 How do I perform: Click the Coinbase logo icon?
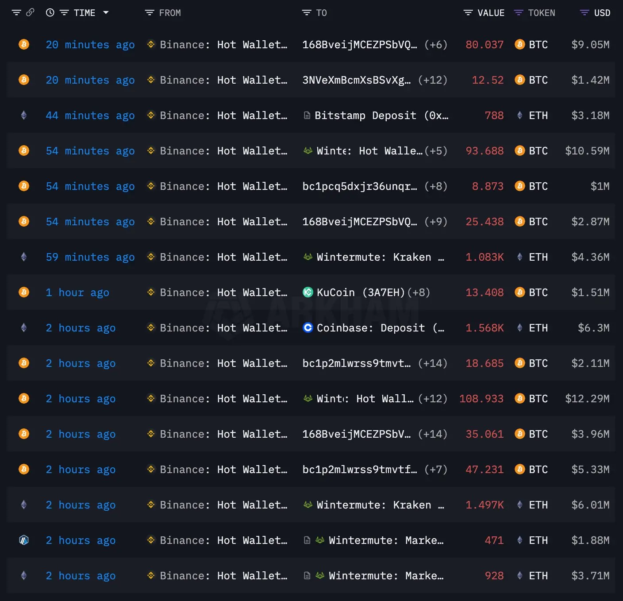coord(308,327)
